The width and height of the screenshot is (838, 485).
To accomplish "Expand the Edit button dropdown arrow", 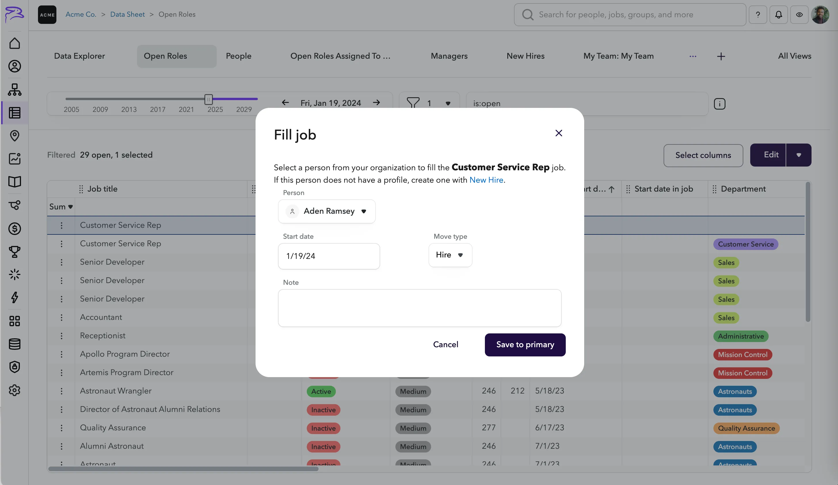I will tap(799, 155).
